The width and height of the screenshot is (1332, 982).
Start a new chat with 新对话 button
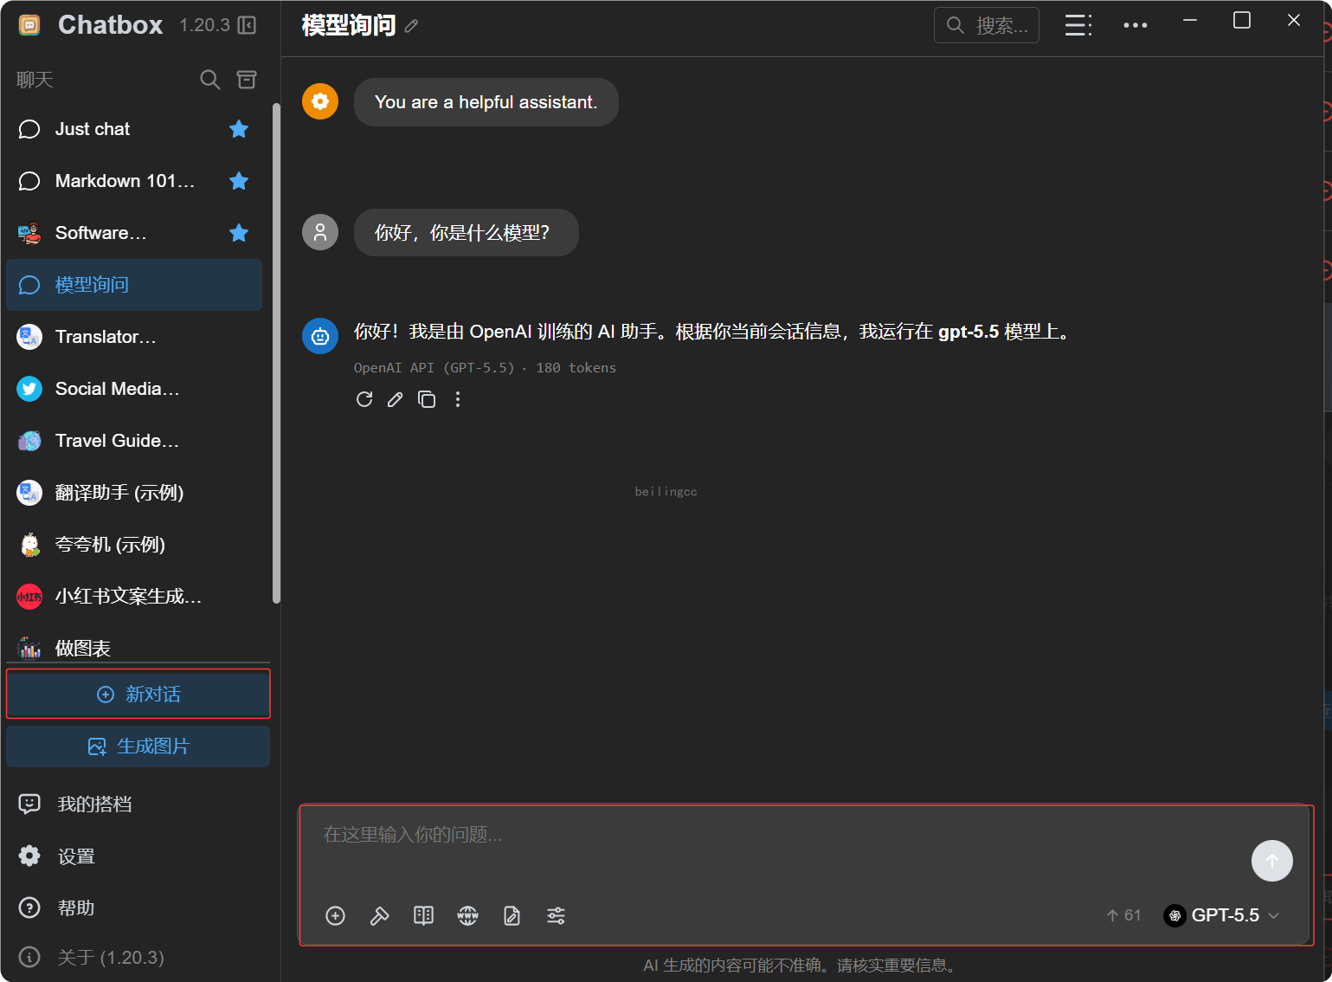click(x=138, y=694)
